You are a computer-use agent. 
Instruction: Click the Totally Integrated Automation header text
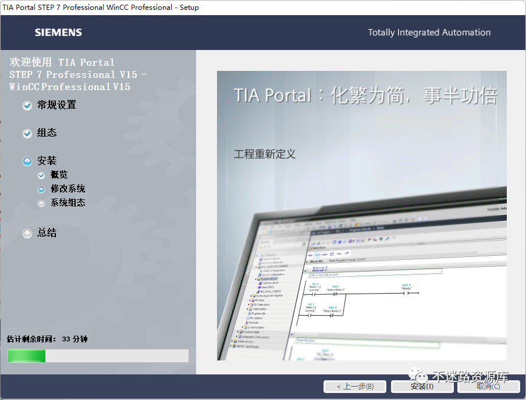(429, 33)
